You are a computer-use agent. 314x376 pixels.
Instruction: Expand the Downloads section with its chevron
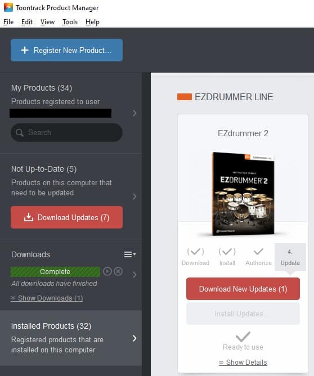(x=134, y=275)
